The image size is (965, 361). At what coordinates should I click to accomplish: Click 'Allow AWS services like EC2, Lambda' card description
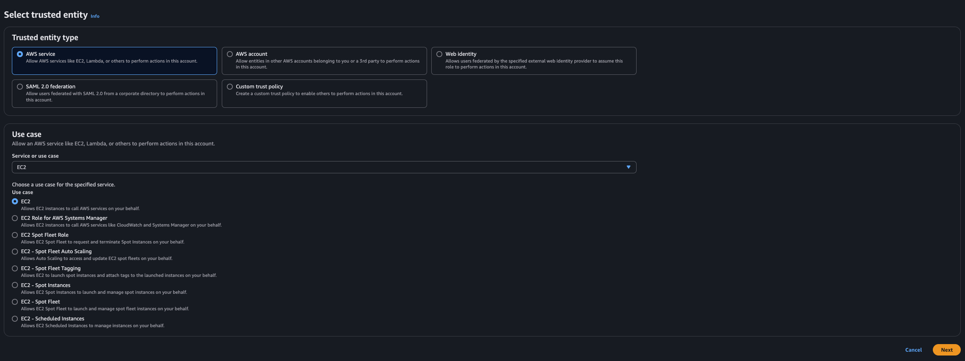coord(112,61)
